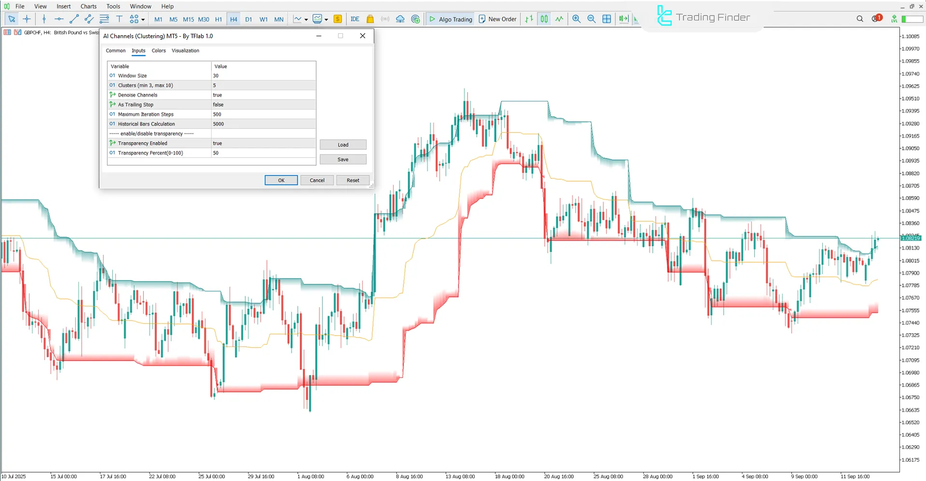The height and width of the screenshot is (481, 926).
Task: Open the indicators dropdown arrow
Action: point(326,19)
